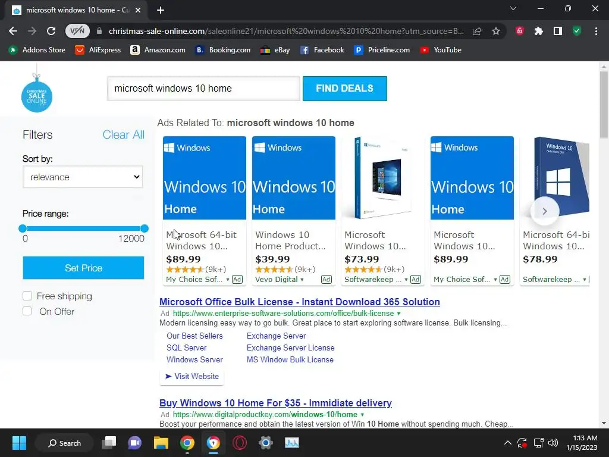Open the Amazon.com bookmark
The image size is (609, 457).
158,50
